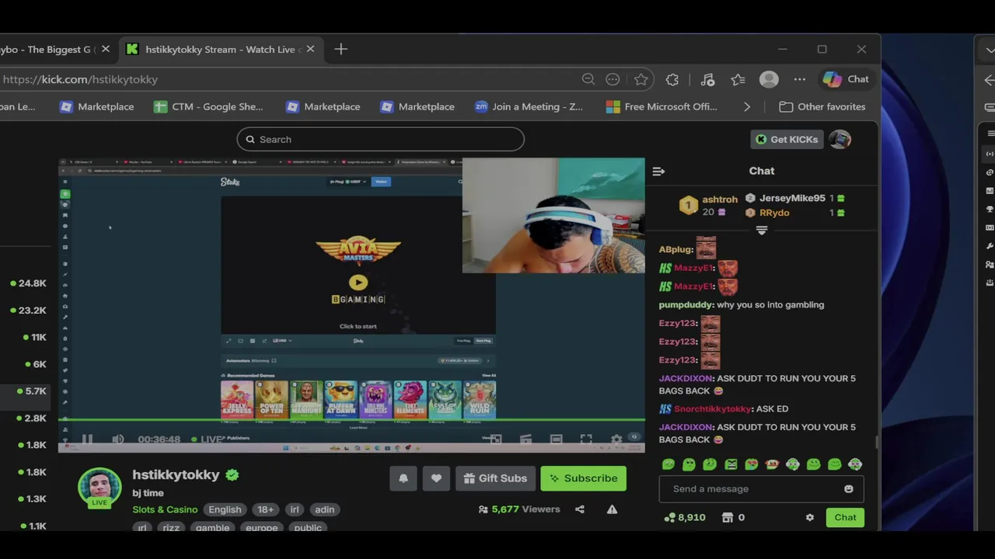Click the Kick search box
Viewport: 995px width, 559px height.
point(381,140)
